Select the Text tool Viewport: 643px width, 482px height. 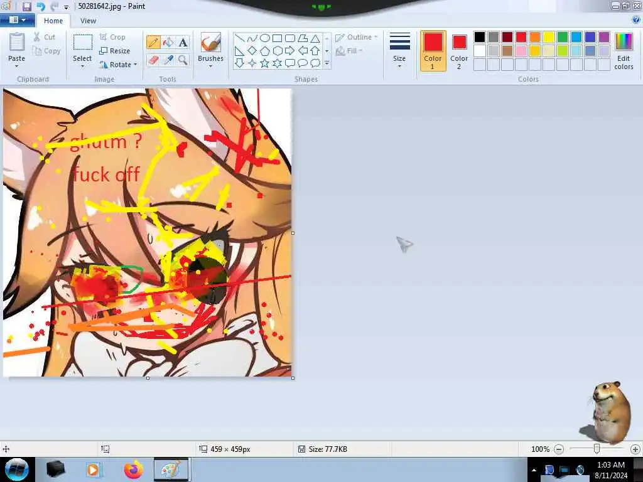(183, 42)
